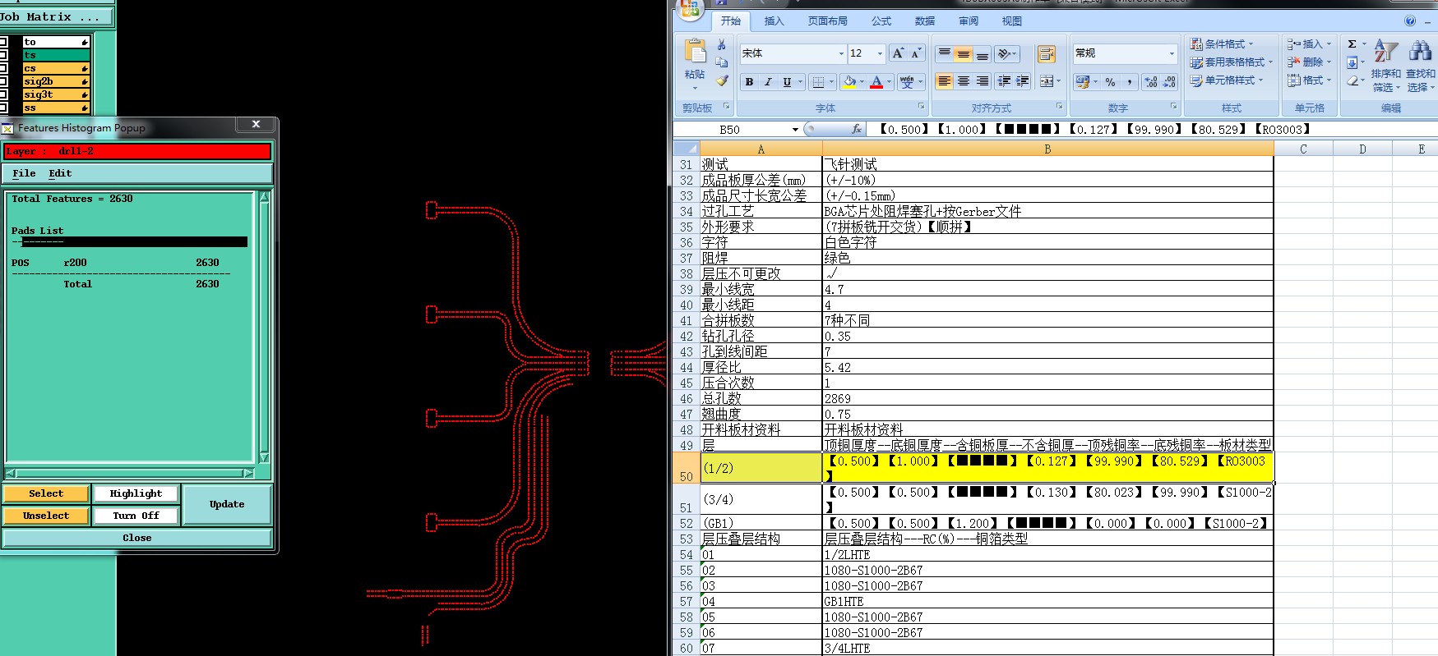Apply bottom vertical alignment
1438x656 pixels.
click(982, 54)
